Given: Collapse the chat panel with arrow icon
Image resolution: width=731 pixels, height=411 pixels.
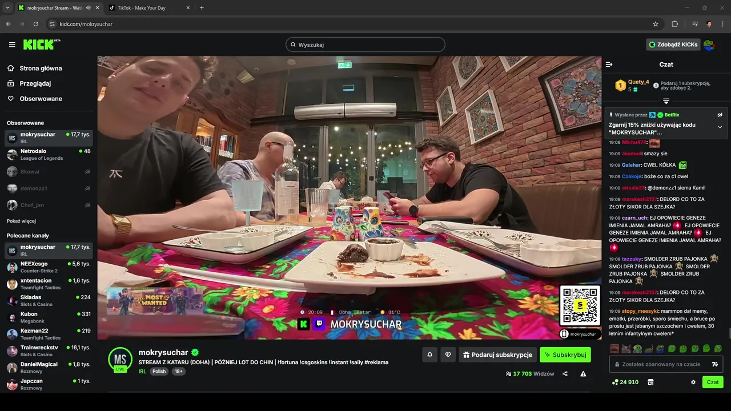Looking at the screenshot, I should [609, 65].
